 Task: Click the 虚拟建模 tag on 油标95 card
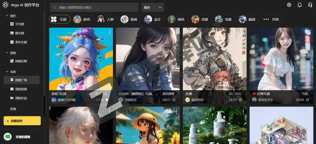click(168, 94)
